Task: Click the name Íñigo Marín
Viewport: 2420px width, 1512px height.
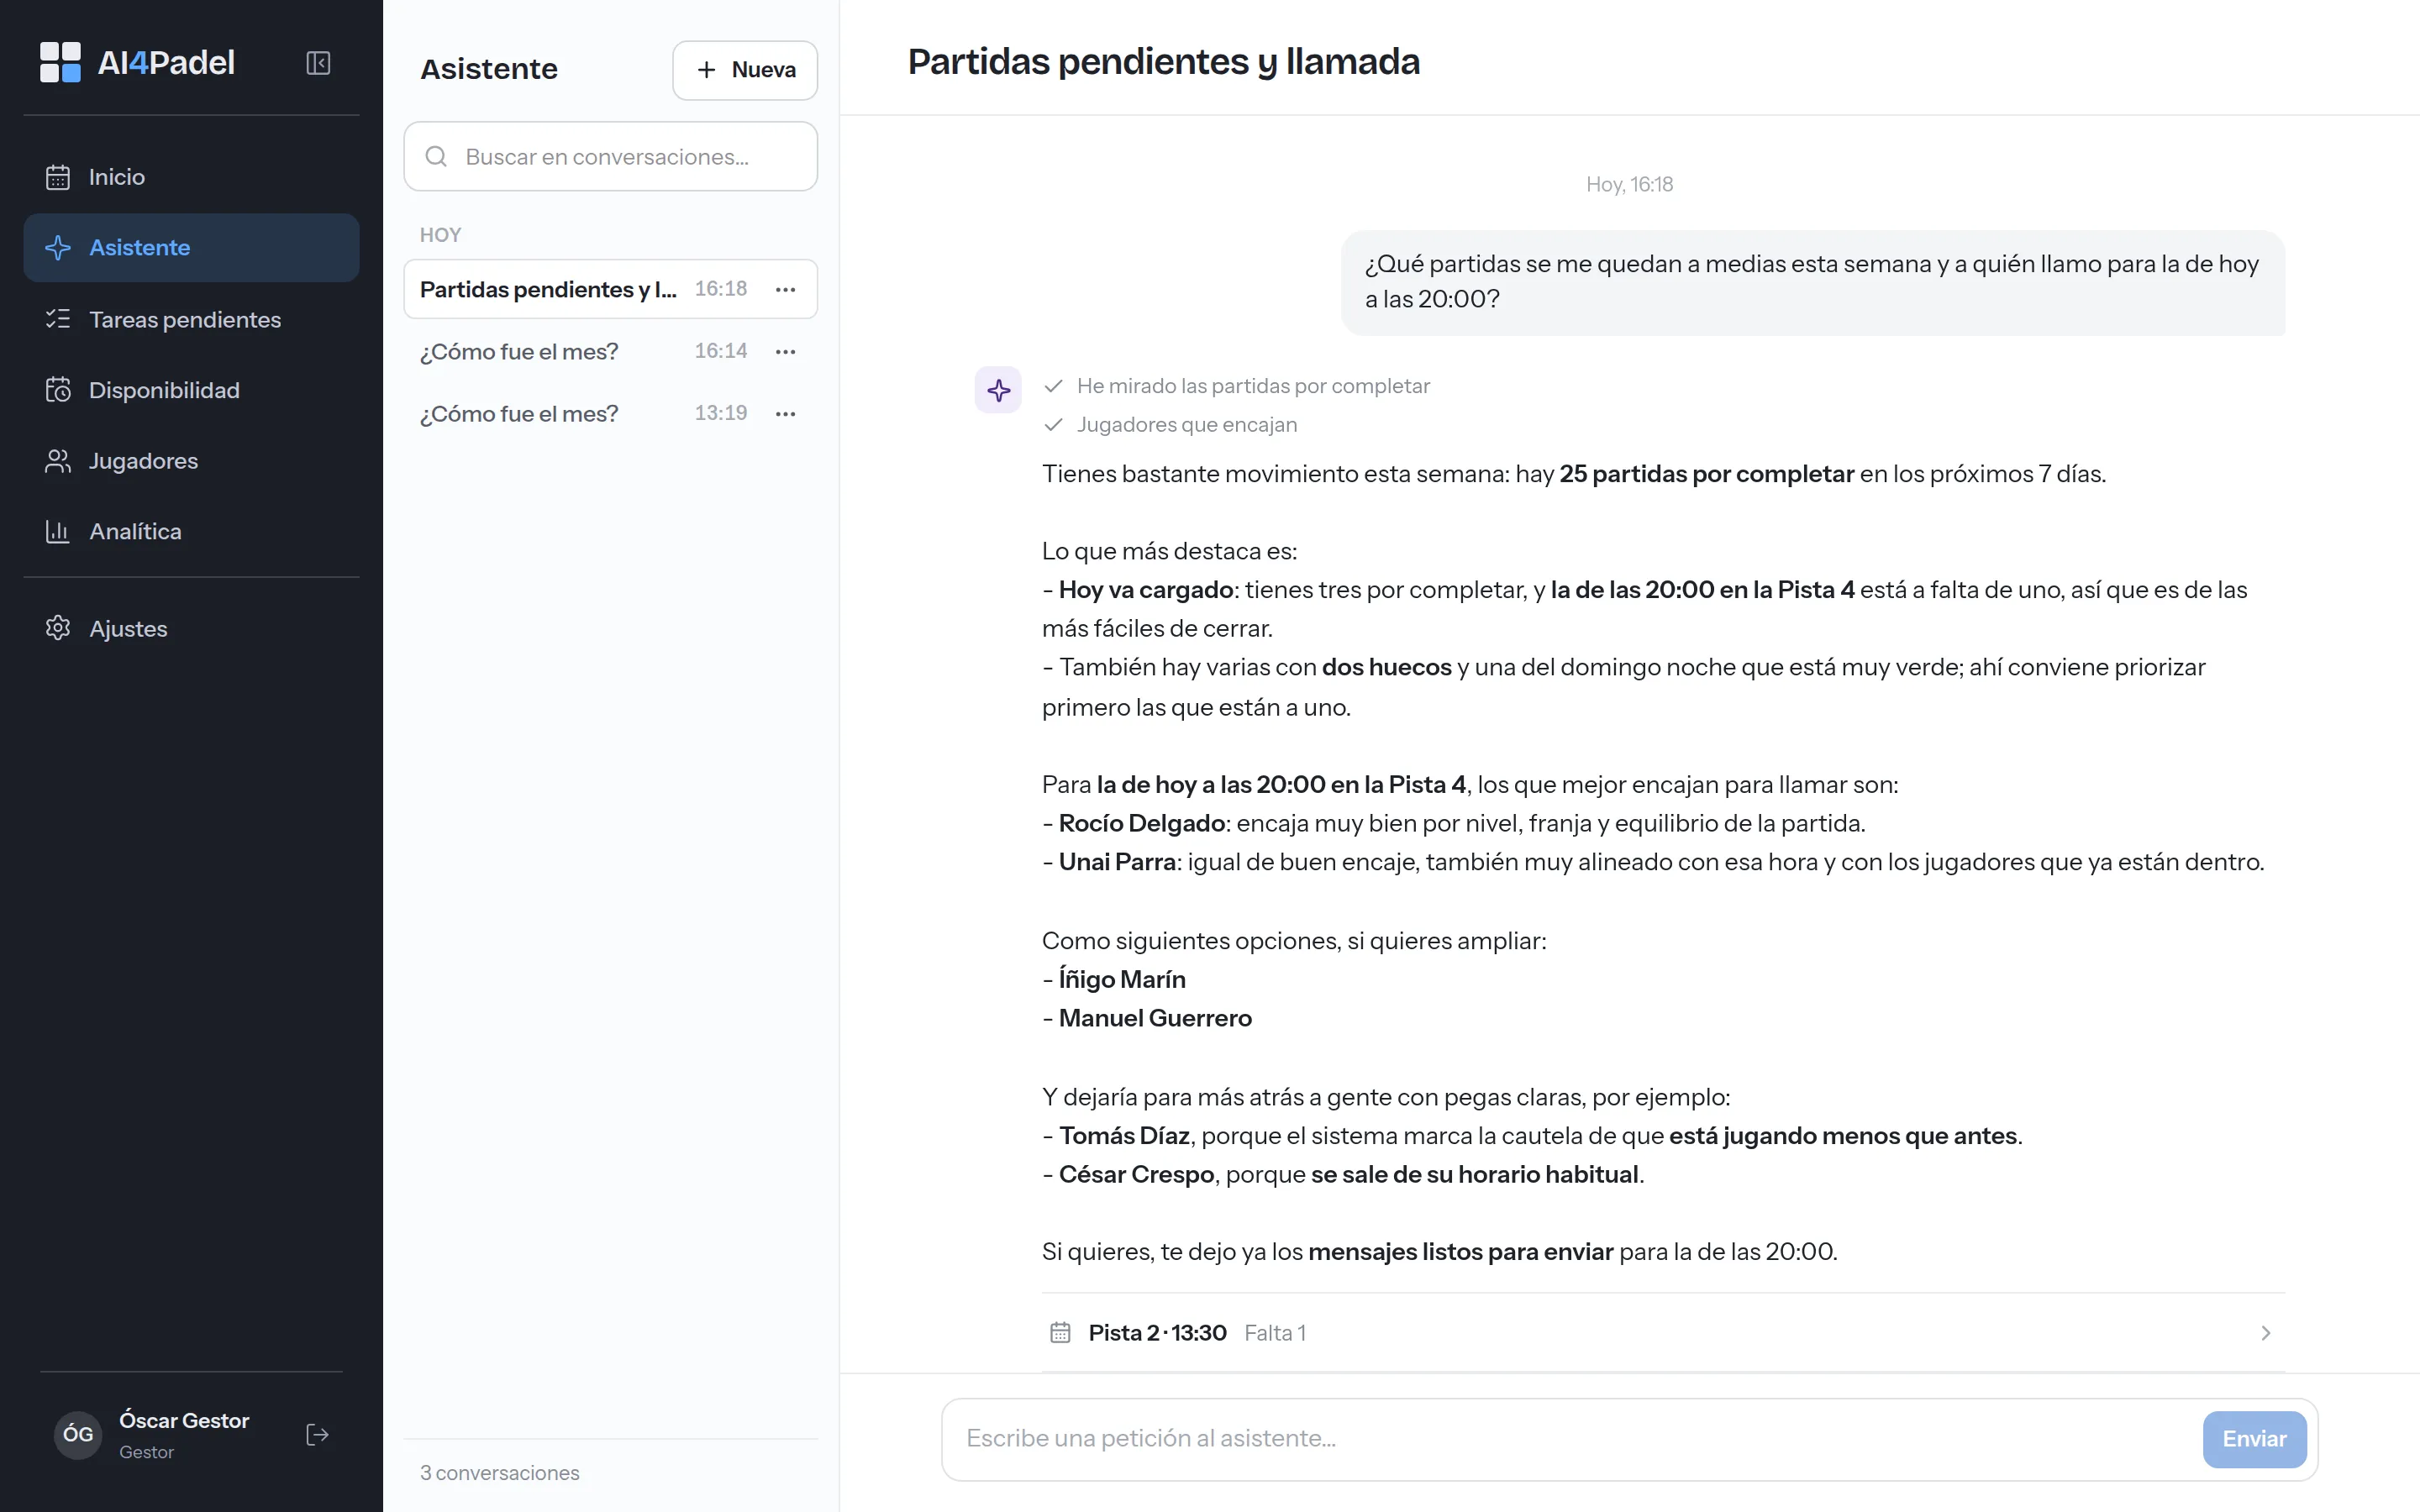Action: click(x=1122, y=979)
